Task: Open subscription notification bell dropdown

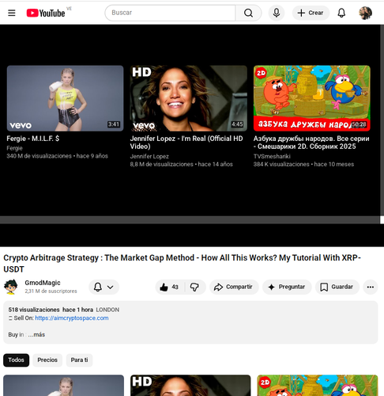Action: coord(104,287)
